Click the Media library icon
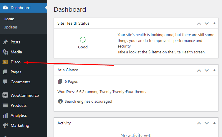 (5, 52)
